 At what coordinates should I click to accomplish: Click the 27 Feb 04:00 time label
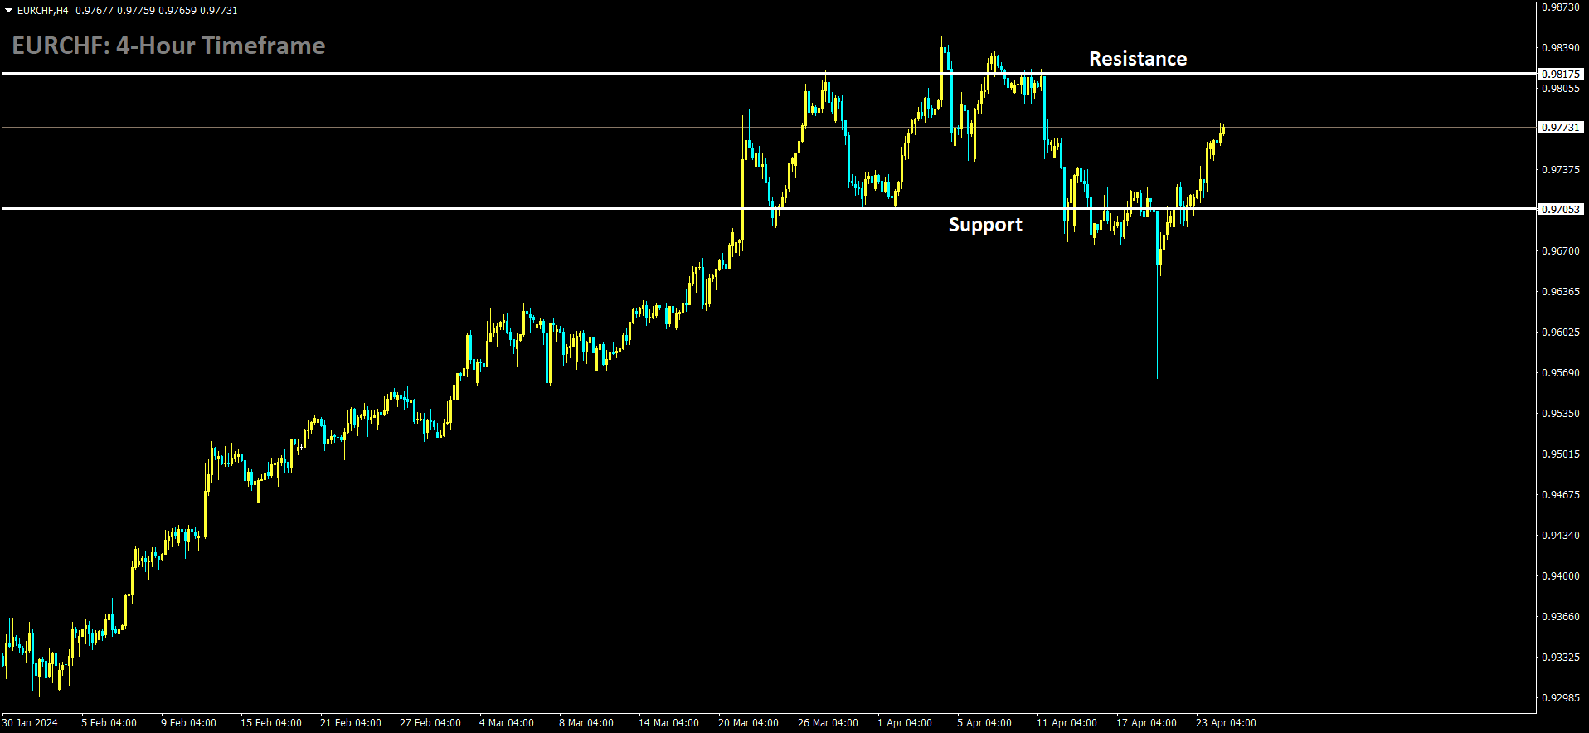(x=430, y=722)
